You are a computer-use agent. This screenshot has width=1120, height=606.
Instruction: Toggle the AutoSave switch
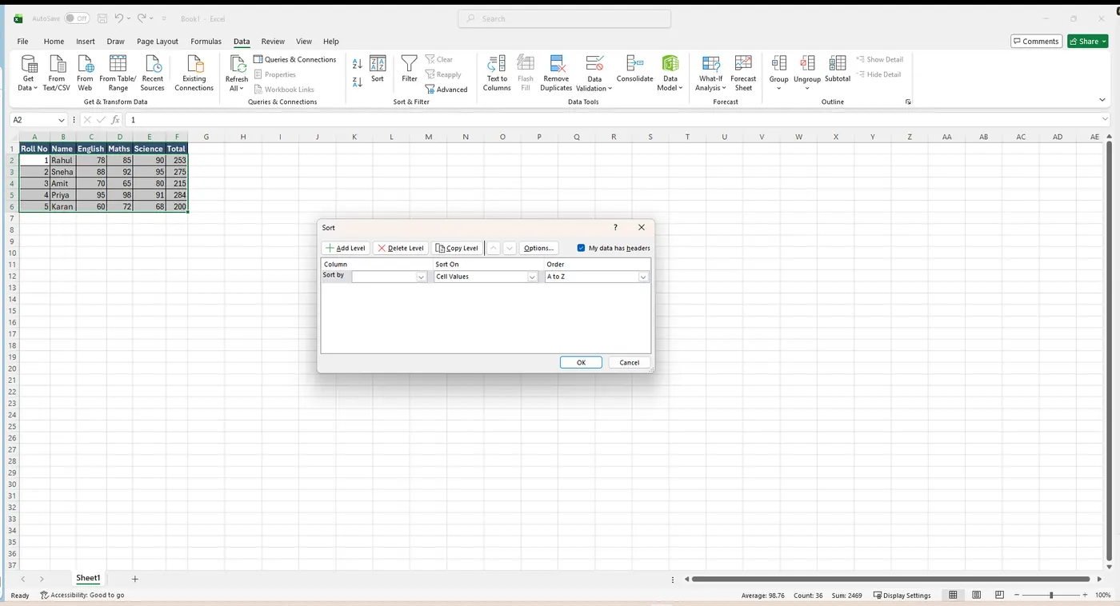[77, 18]
